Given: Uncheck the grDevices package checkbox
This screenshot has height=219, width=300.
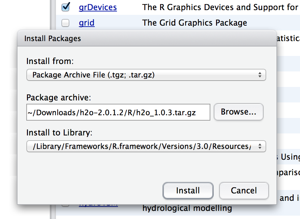Looking at the screenshot, I should tap(66, 6).
